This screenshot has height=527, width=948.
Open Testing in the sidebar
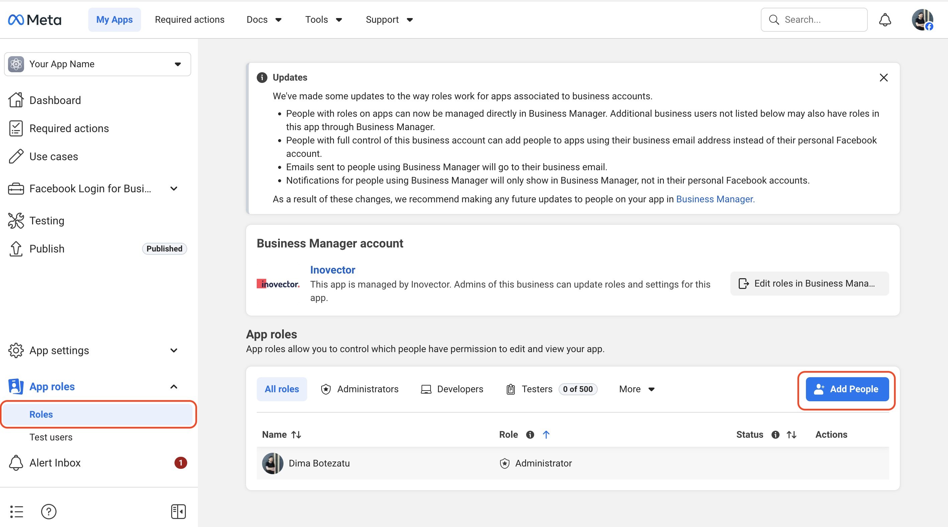[47, 220]
